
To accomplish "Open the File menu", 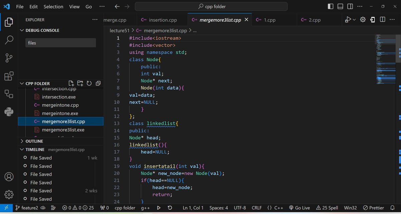I will pos(20,6).
